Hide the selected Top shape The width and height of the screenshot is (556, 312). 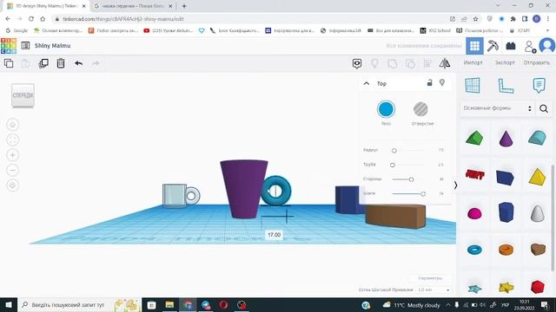pos(442,83)
